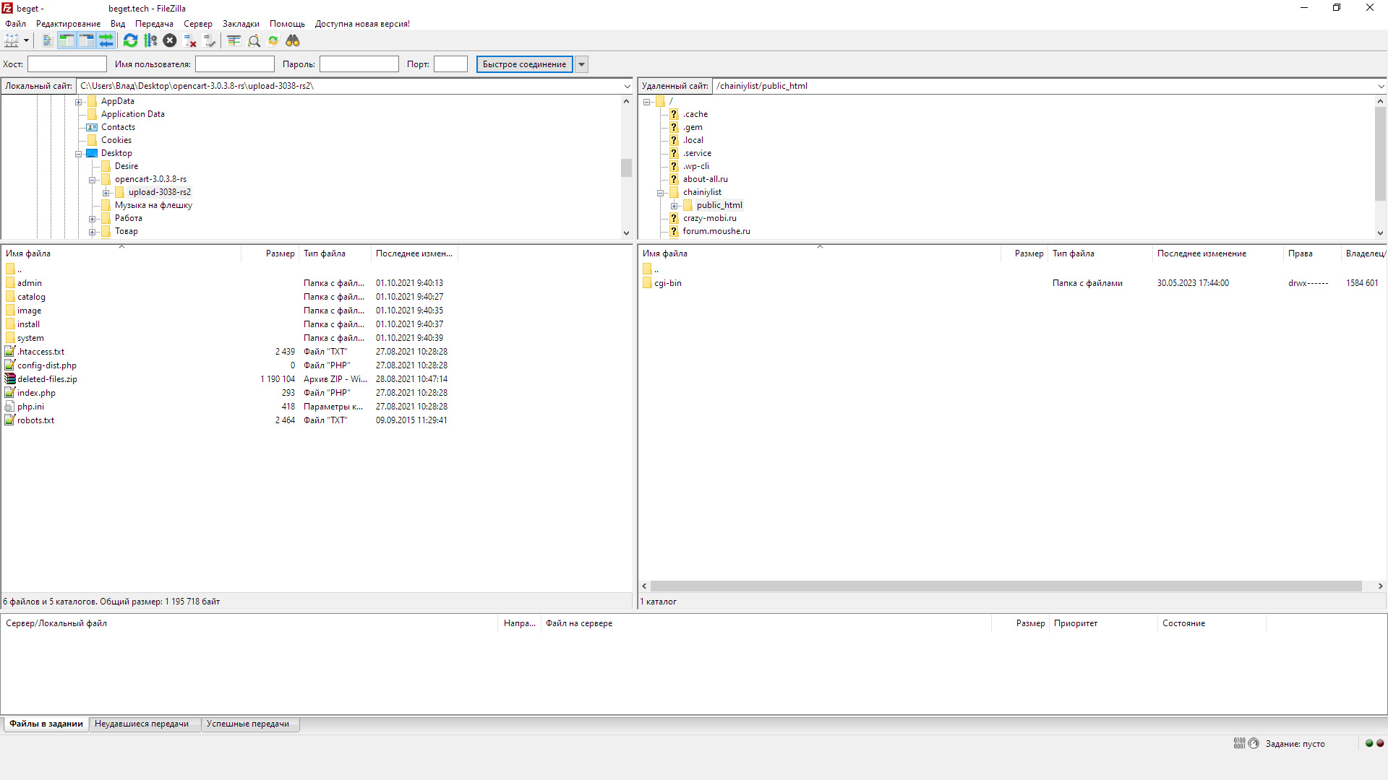This screenshot has width=1388, height=780.
Task: Open the Сервер menu
Action: (197, 24)
